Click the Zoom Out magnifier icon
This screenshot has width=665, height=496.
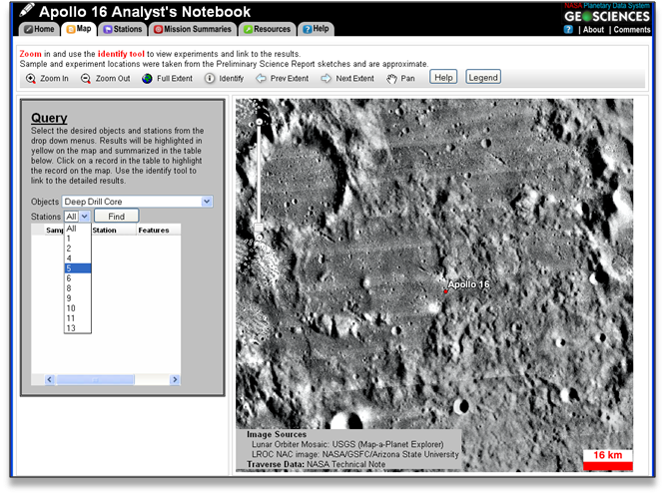86,79
